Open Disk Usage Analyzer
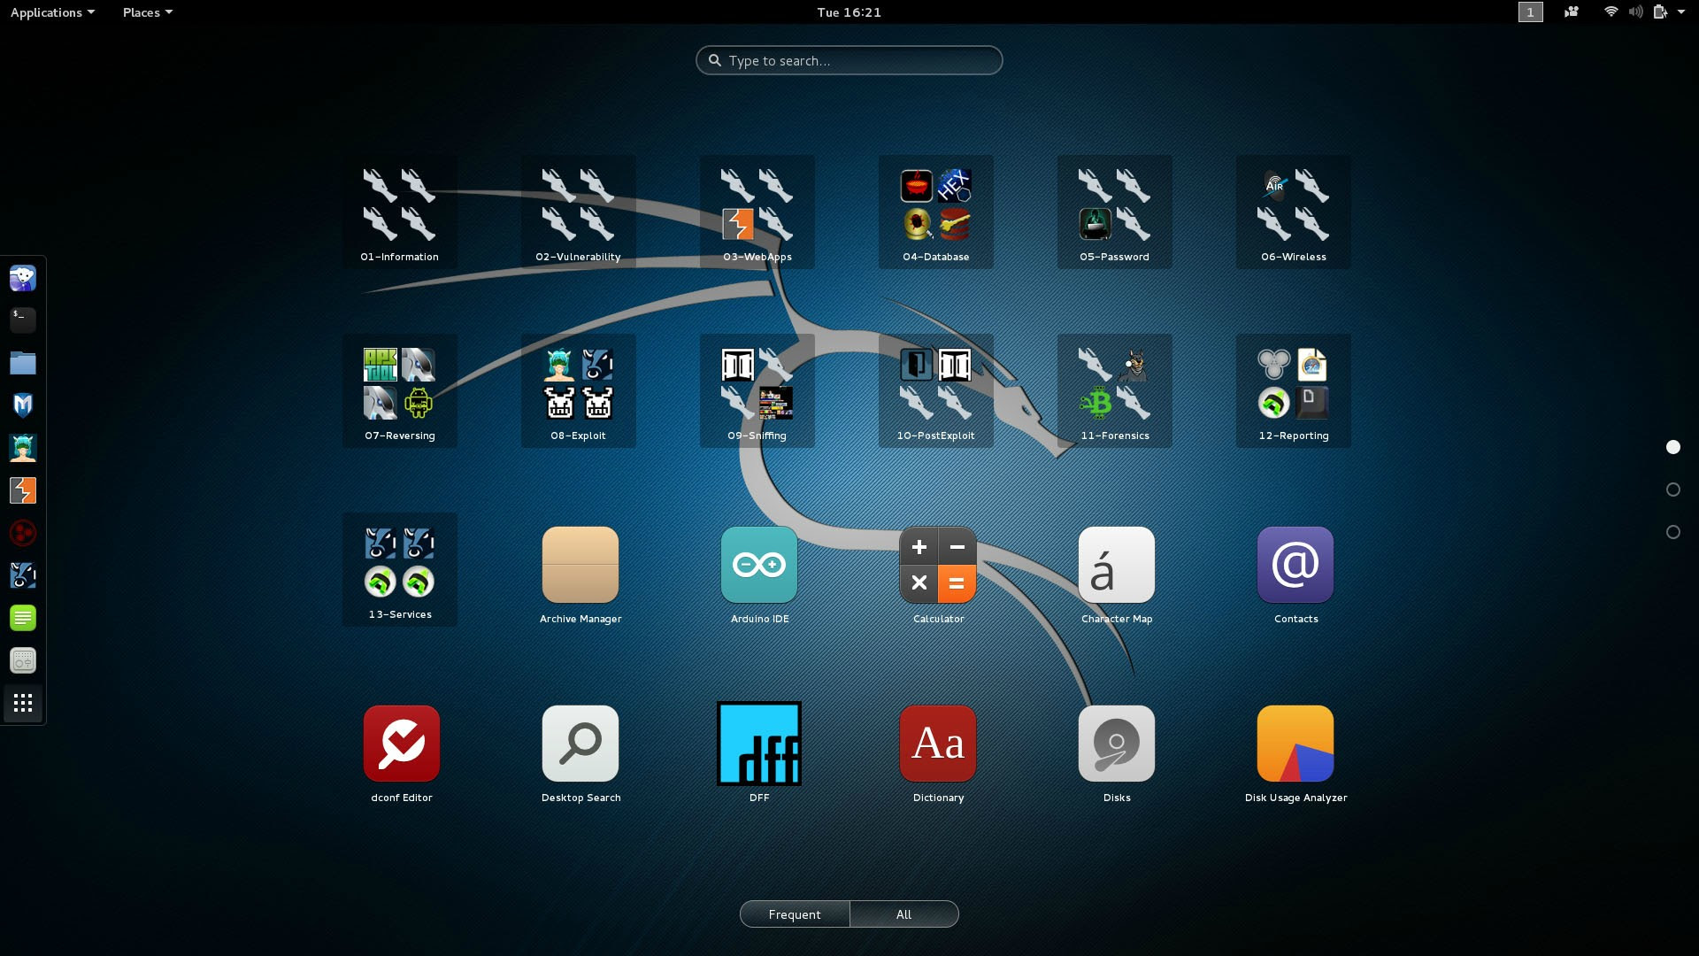Image resolution: width=1699 pixels, height=956 pixels. 1295,744
